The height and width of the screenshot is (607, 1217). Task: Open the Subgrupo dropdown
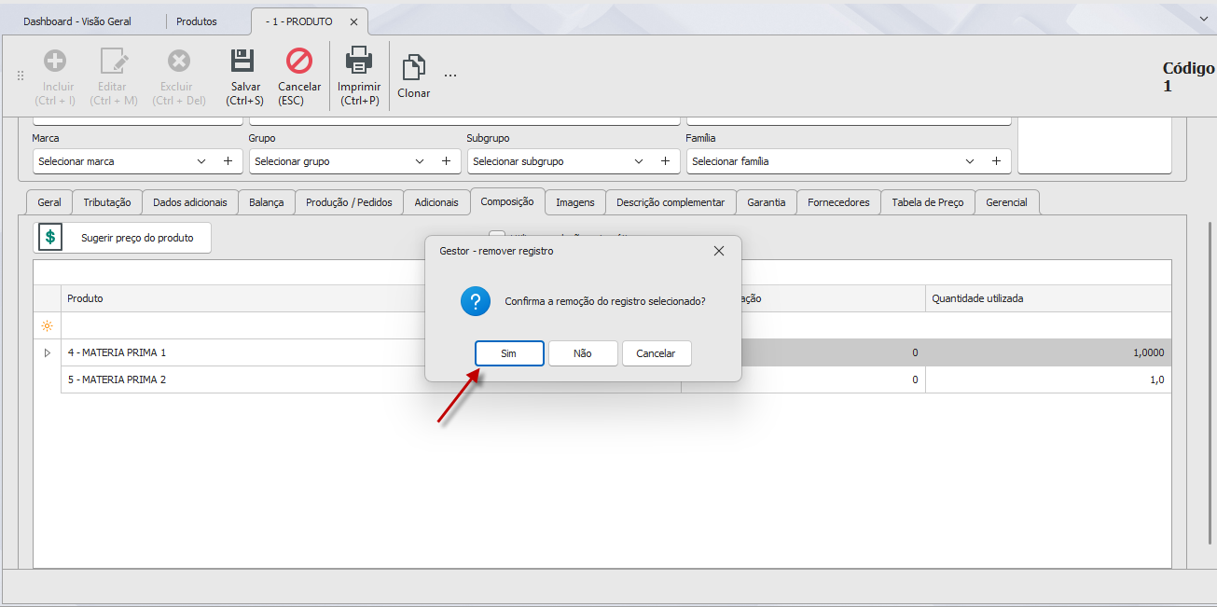[639, 161]
